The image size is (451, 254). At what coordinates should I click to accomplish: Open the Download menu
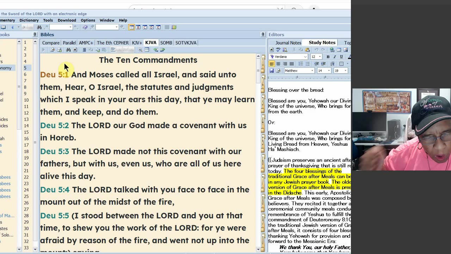[67, 20]
